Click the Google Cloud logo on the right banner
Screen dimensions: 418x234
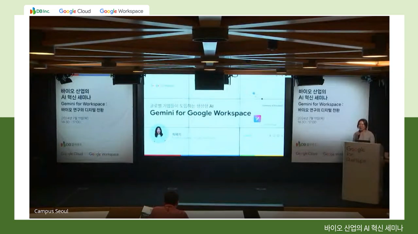coord(306,154)
